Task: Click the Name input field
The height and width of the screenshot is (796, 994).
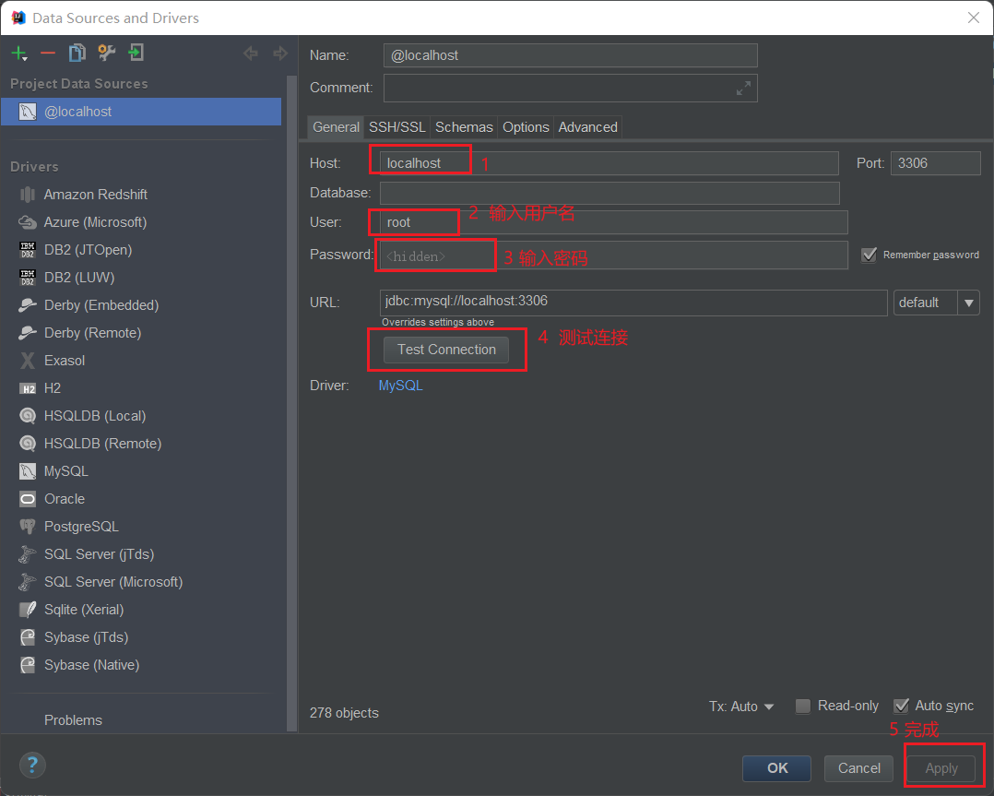Action: point(570,55)
